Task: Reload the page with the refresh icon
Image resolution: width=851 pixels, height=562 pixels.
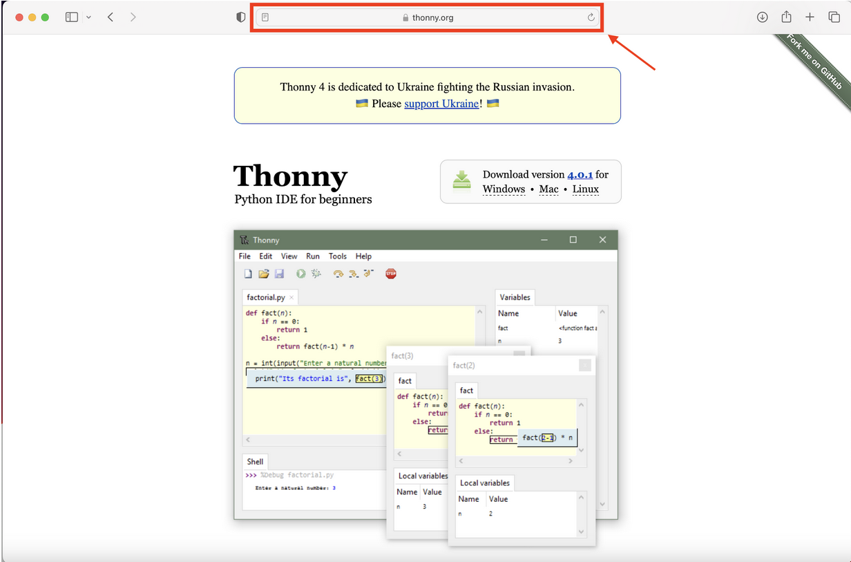Action: pos(591,18)
